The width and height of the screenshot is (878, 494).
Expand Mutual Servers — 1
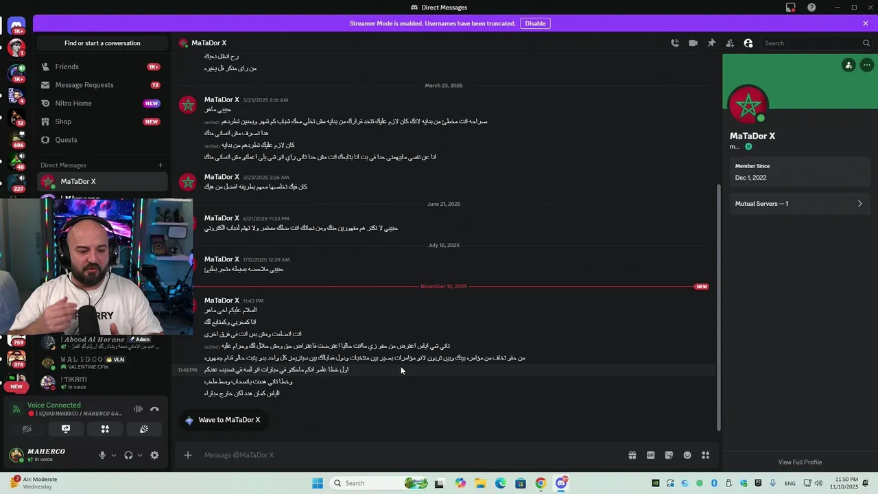(x=799, y=204)
